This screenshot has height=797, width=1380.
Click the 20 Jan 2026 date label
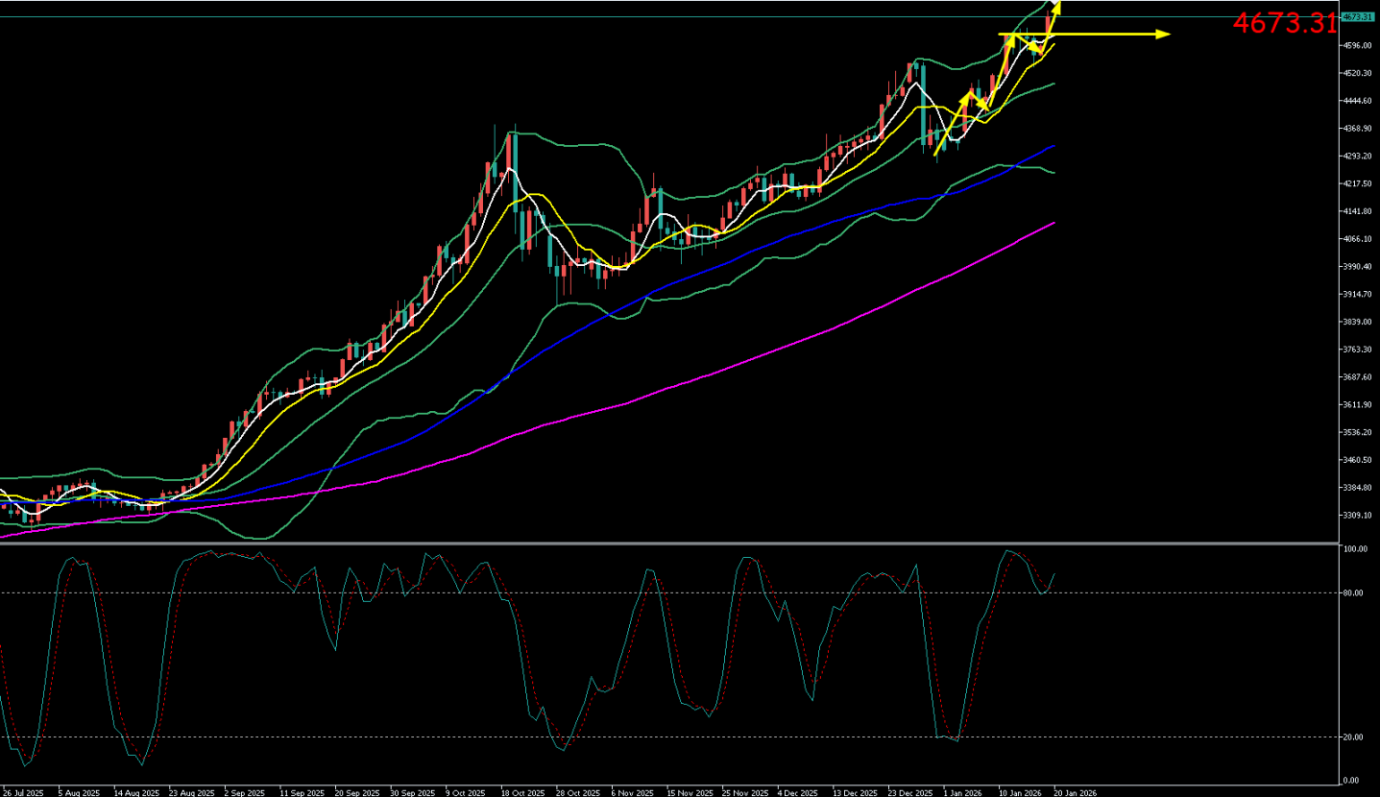(x=1076, y=793)
